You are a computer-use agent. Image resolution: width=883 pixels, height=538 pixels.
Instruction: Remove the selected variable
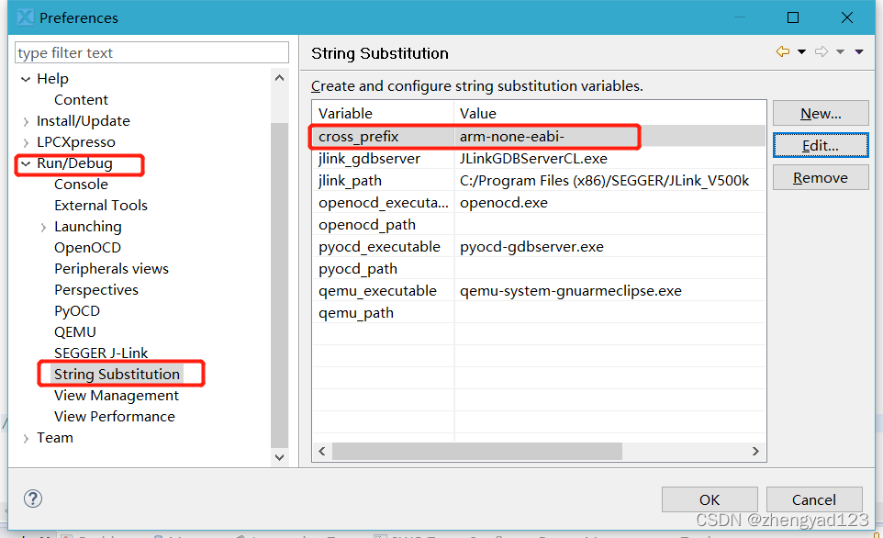click(820, 178)
